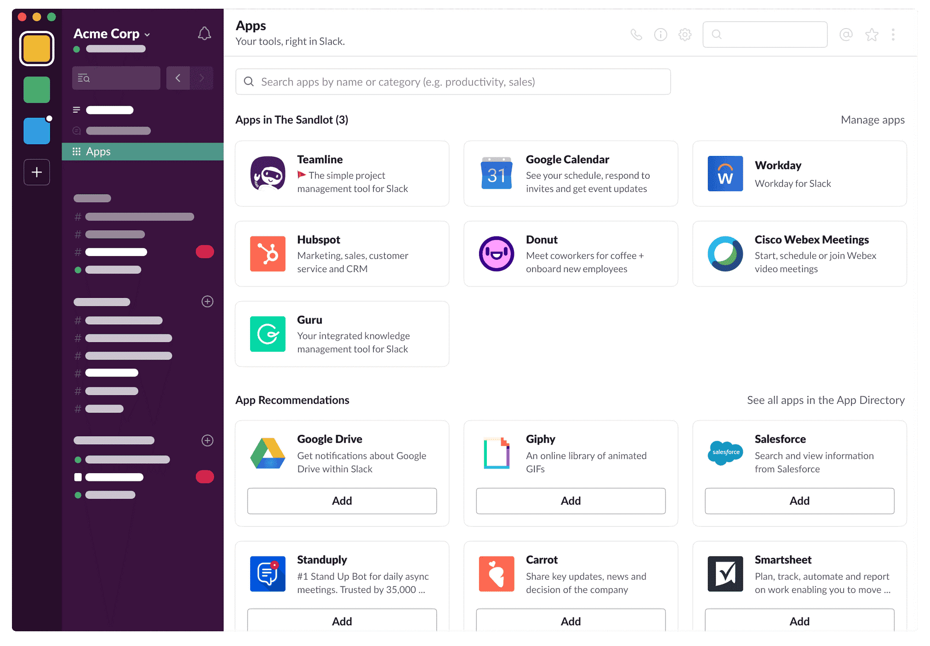This screenshot has width=930, height=646.
Task: Add the Google Drive app
Action: (x=342, y=501)
